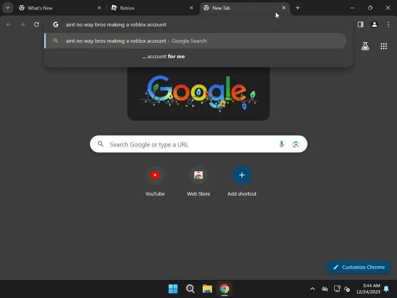Click the Google G icon in address bar
This screenshot has width=397, height=298.
point(56,24)
